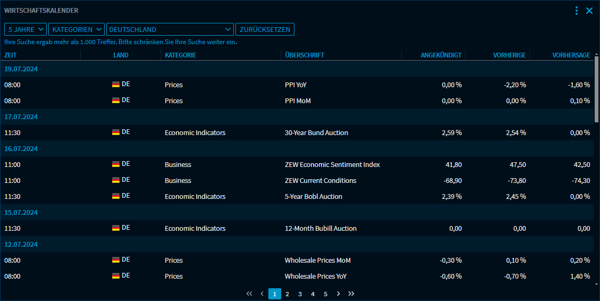Screen dimensions: 600x301
Task: Open the three-dot widget options menu
Action: tap(577, 11)
